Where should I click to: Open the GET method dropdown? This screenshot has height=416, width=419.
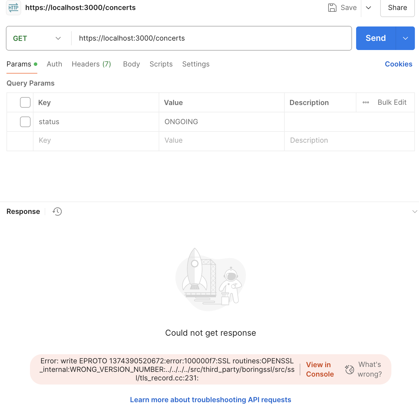pos(37,38)
